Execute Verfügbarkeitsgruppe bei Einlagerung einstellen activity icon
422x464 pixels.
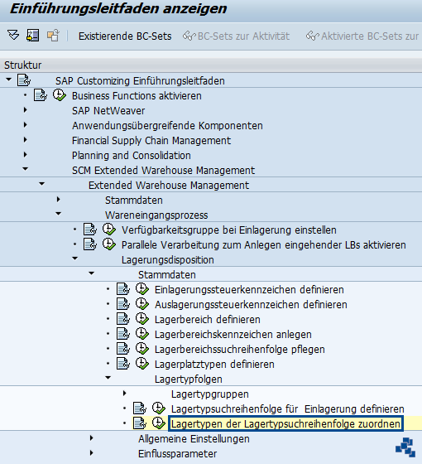pos(109,229)
